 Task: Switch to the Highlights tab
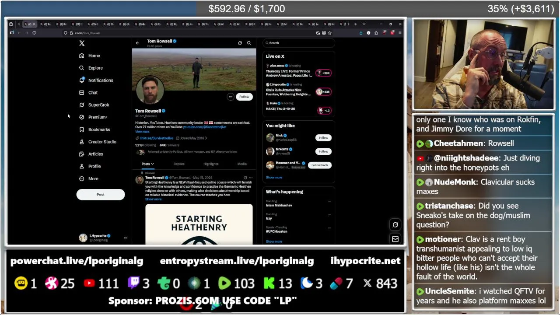tap(211, 164)
